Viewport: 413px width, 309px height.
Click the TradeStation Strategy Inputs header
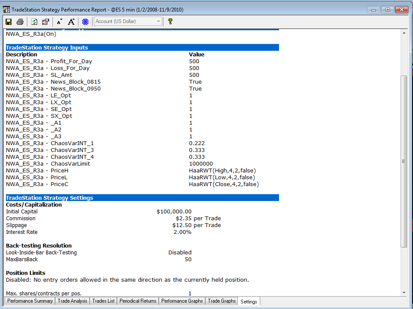[x=142, y=47]
